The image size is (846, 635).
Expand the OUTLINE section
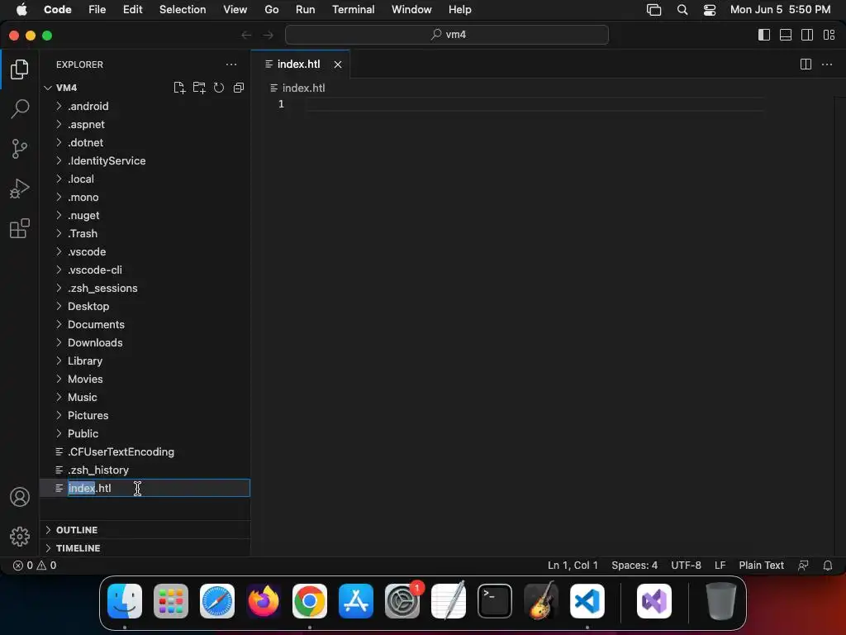[x=145, y=530]
